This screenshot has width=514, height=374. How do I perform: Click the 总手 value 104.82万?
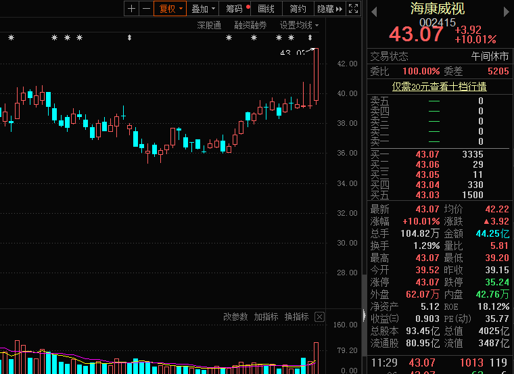pos(420,234)
